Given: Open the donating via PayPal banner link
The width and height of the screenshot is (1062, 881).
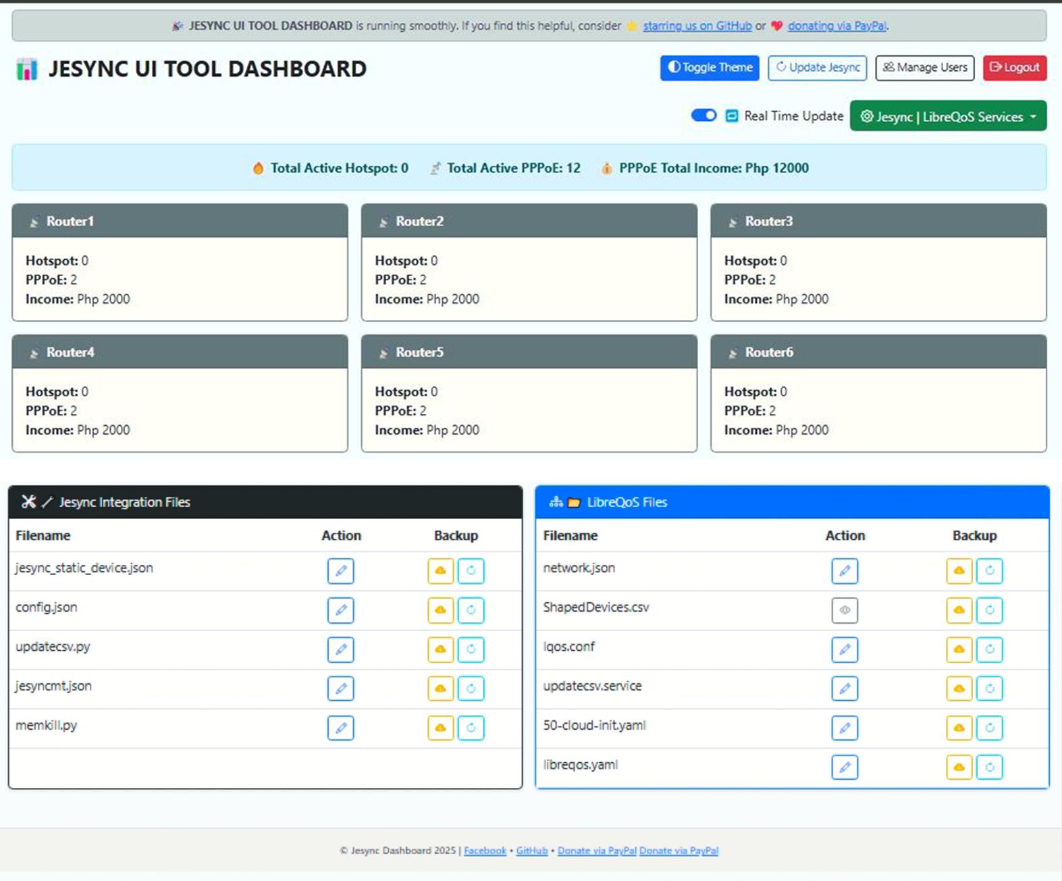Looking at the screenshot, I should pos(837,26).
